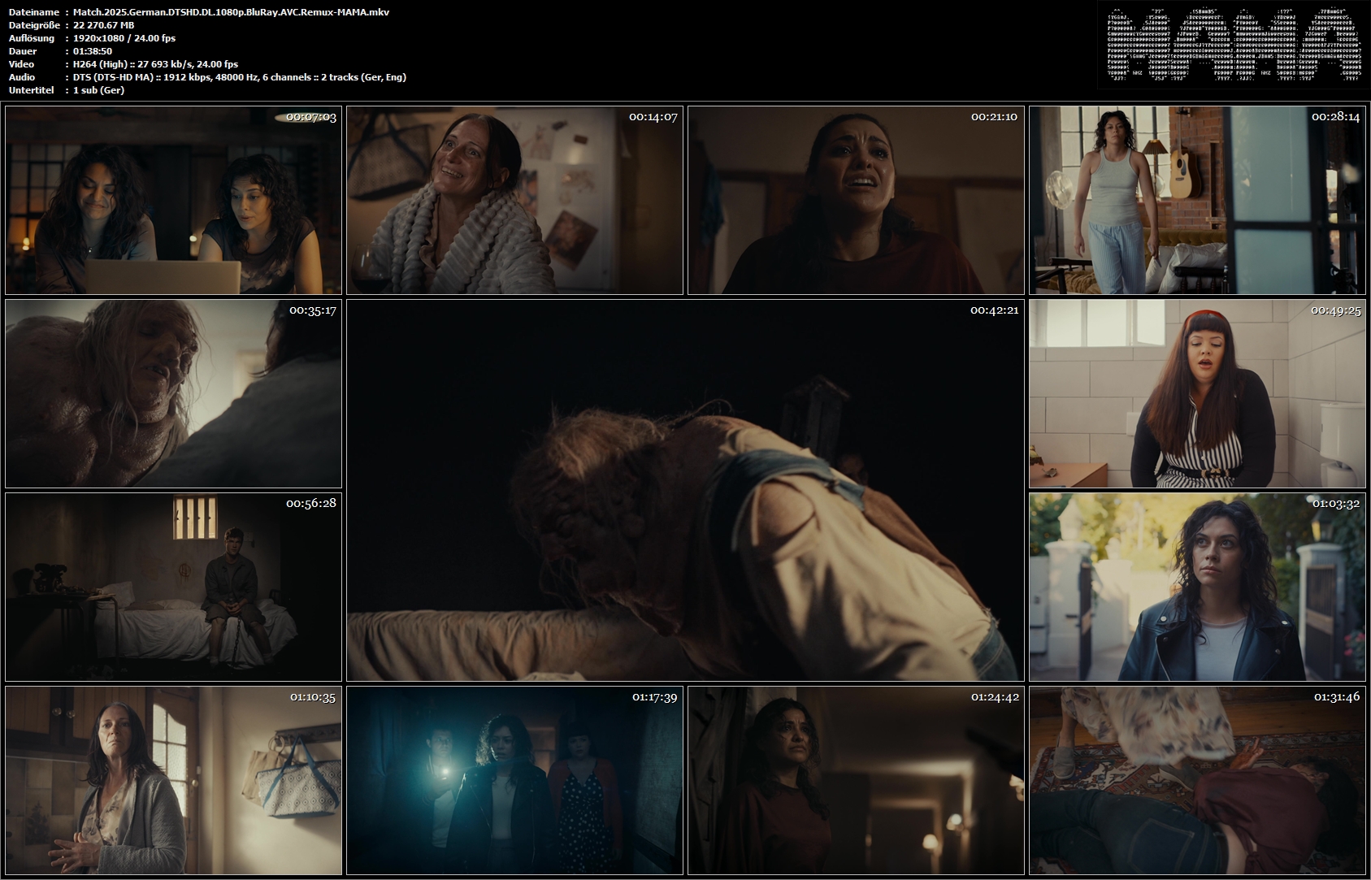This screenshot has width=1371, height=880.
Task: Click the Dauer label
Action: [x=22, y=51]
